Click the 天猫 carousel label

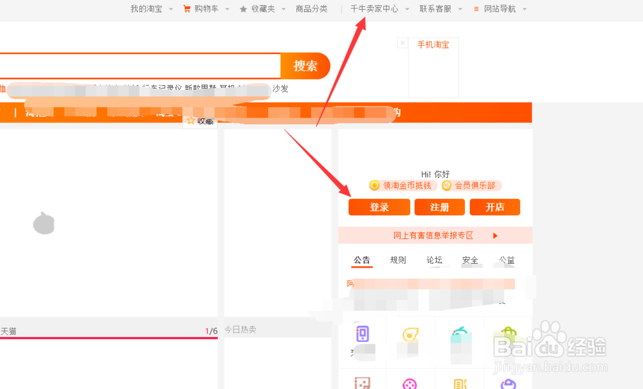(8, 331)
